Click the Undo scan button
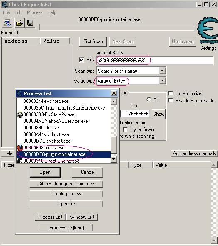218x246 pixels. point(183,41)
